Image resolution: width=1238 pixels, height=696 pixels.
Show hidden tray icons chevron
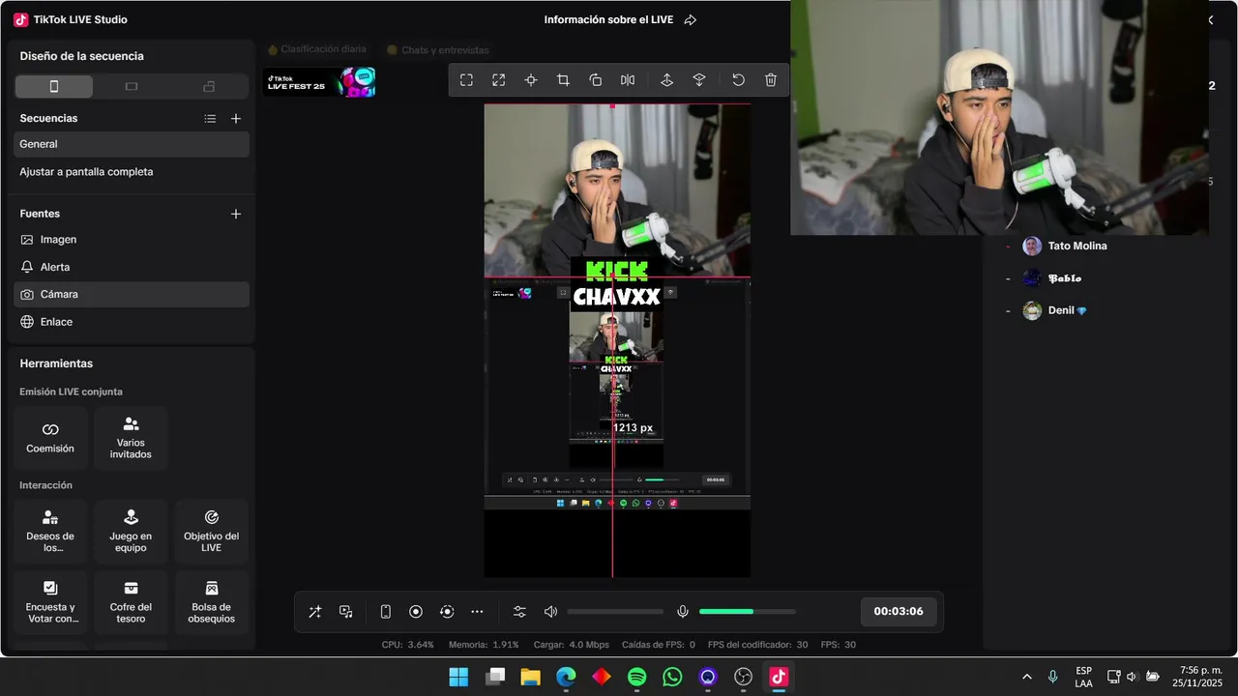1026,677
